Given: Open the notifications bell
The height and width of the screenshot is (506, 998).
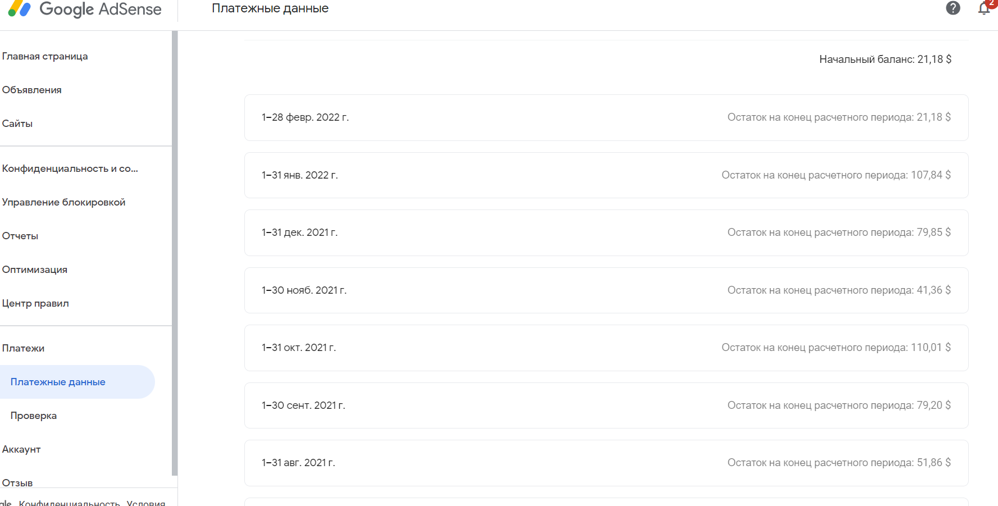Looking at the screenshot, I should pos(983,8).
